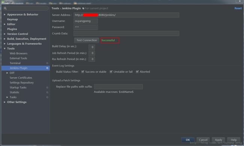
Task: Expand the Tasks subsection arrow
Action: (x=7, y=97)
